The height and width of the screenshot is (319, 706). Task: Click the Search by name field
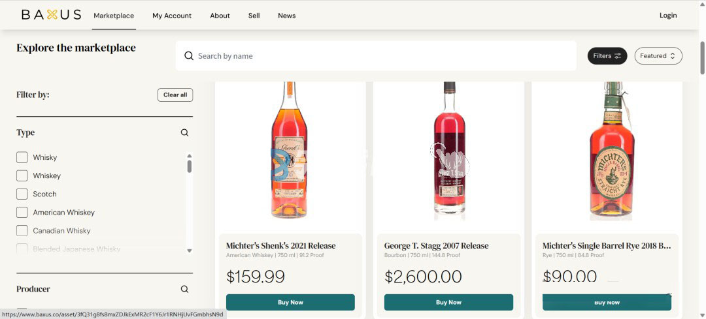click(379, 56)
